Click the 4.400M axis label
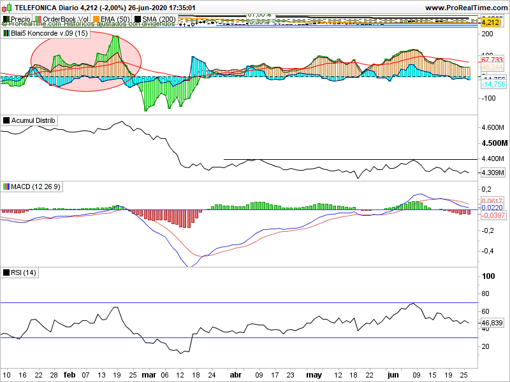The image size is (510, 382). pos(493,159)
